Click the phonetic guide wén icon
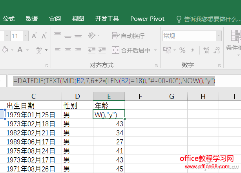This screenshot has height=173, width=241. coord(38,50)
